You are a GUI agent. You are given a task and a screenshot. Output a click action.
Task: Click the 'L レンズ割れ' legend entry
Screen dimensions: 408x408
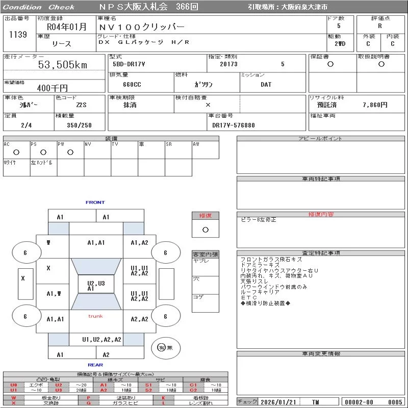click(x=190, y=403)
